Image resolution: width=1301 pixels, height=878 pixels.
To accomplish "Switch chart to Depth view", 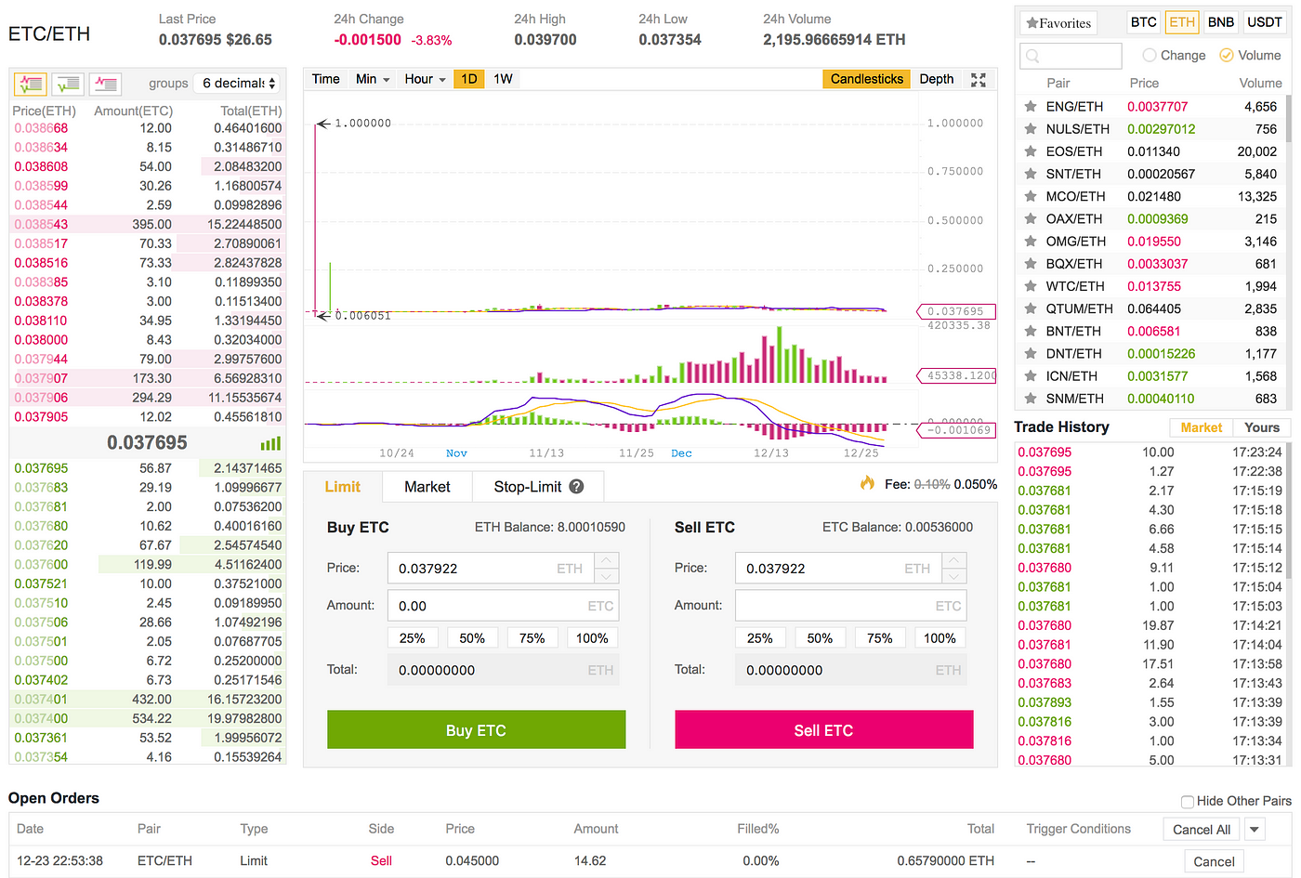I will point(937,79).
